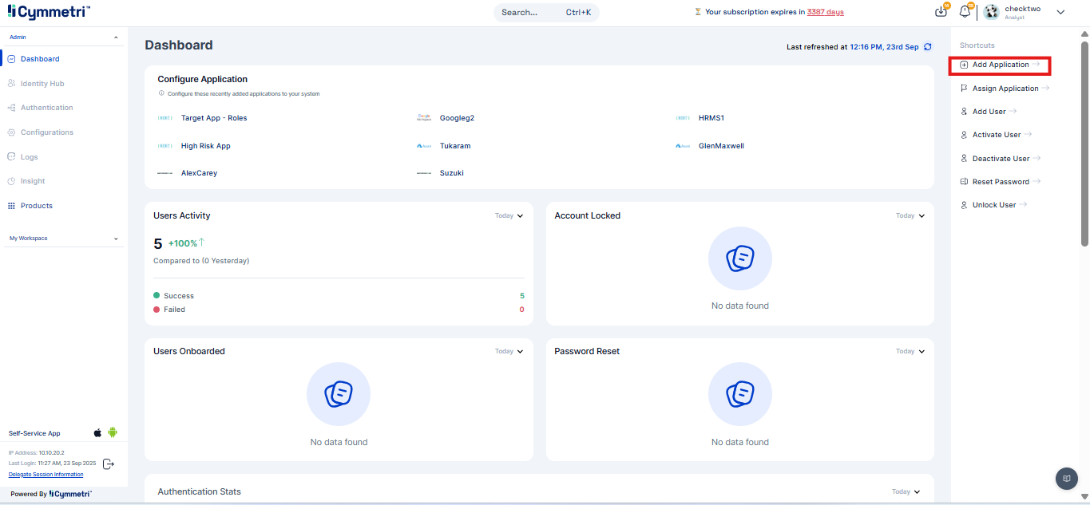Click the Reset Password shortcut
Screen dimensions: 1090x505
click(x=1001, y=182)
